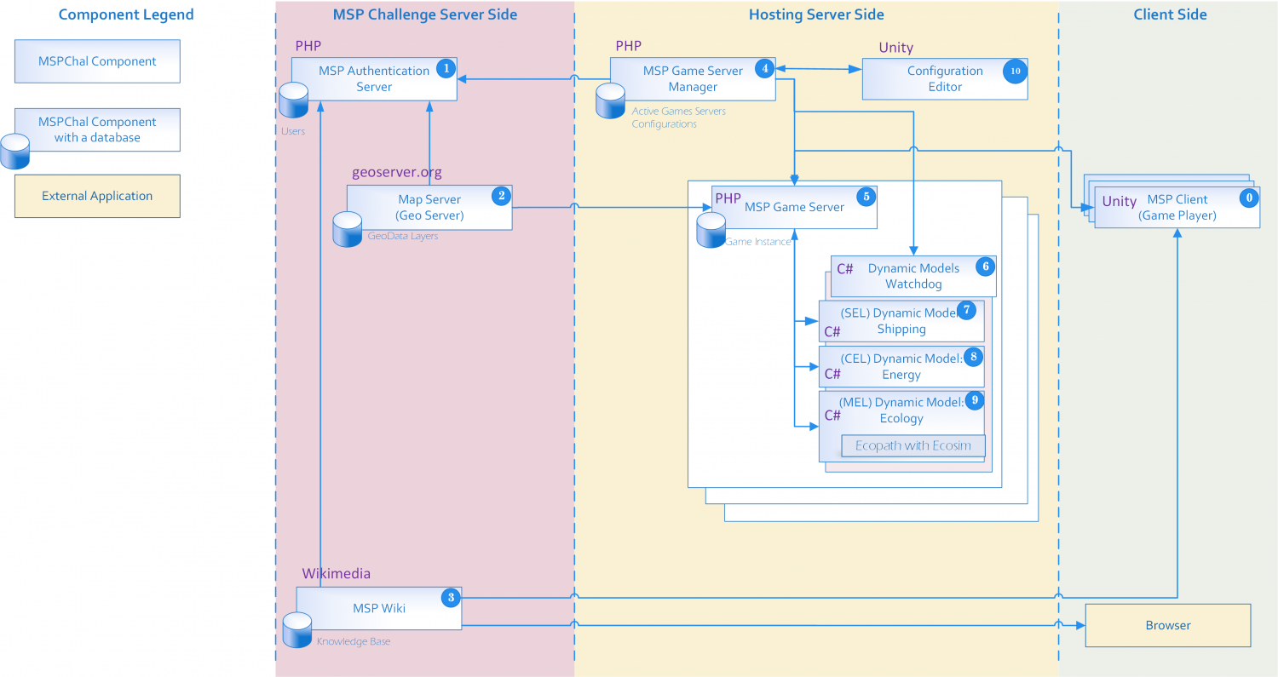Click number badge 6 on Watchdog
Image resolution: width=1278 pixels, height=677 pixels.
click(x=984, y=266)
